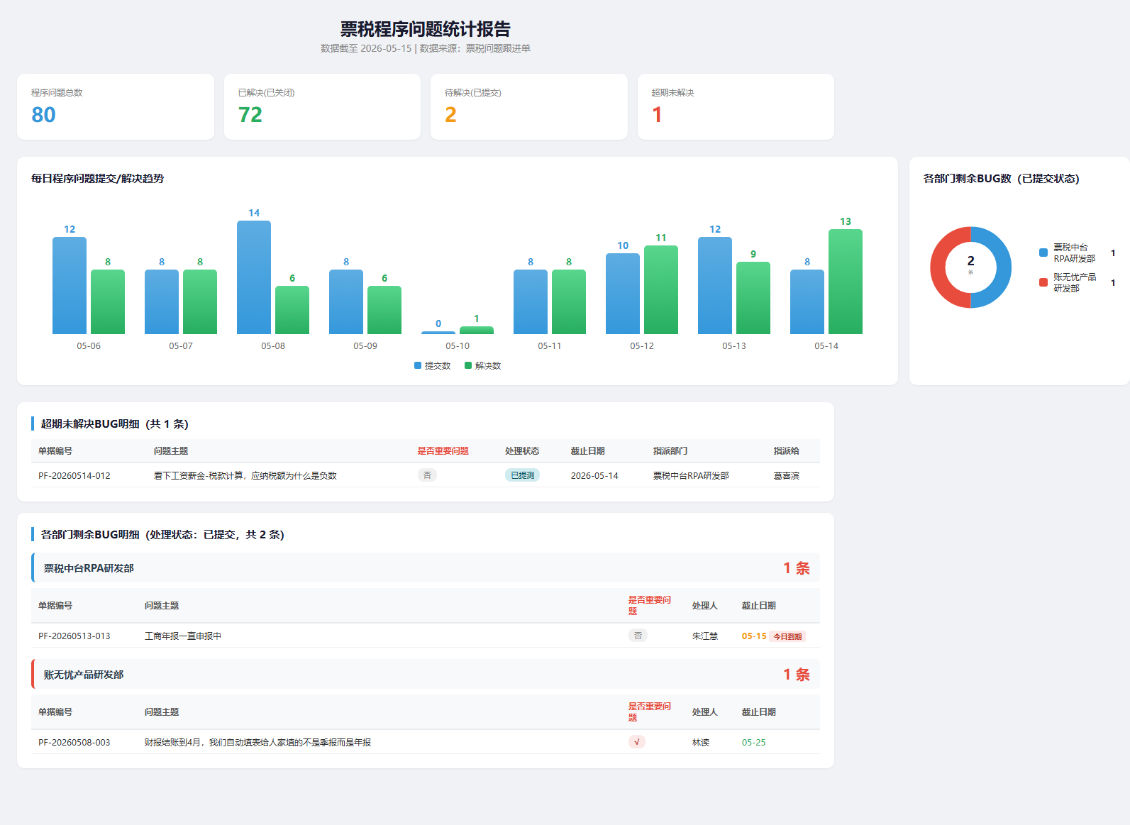Image resolution: width=1130 pixels, height=825 pixels.
Task: Click the 否 tag in PF-20260513-013 row
Action: [x=638, y=636]
